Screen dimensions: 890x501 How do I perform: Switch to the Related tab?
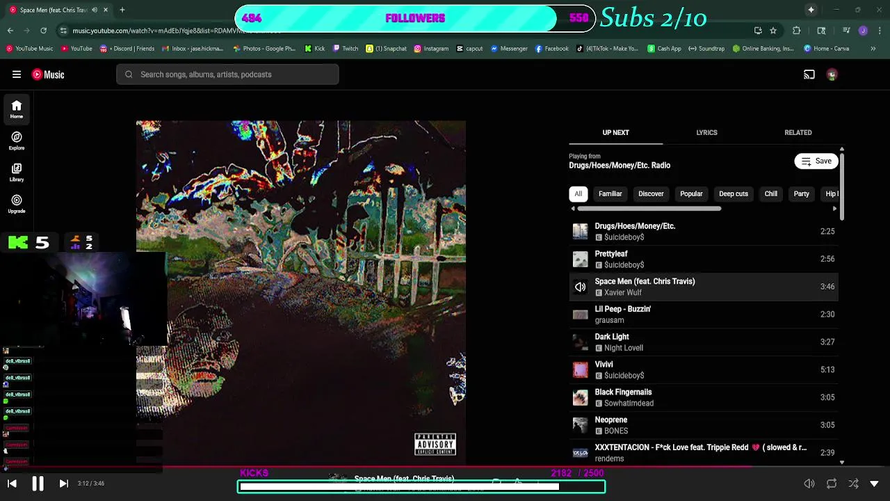(798, 132)
